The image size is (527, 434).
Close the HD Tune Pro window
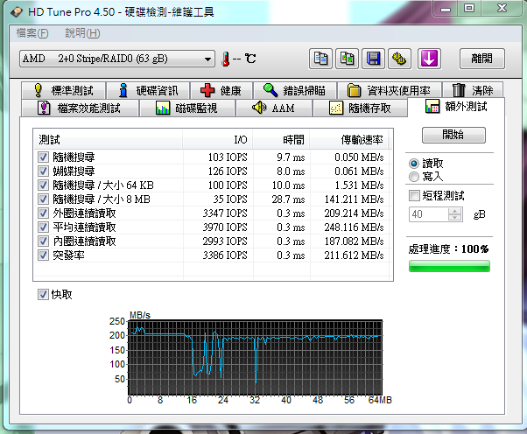(x=502, y=9)
